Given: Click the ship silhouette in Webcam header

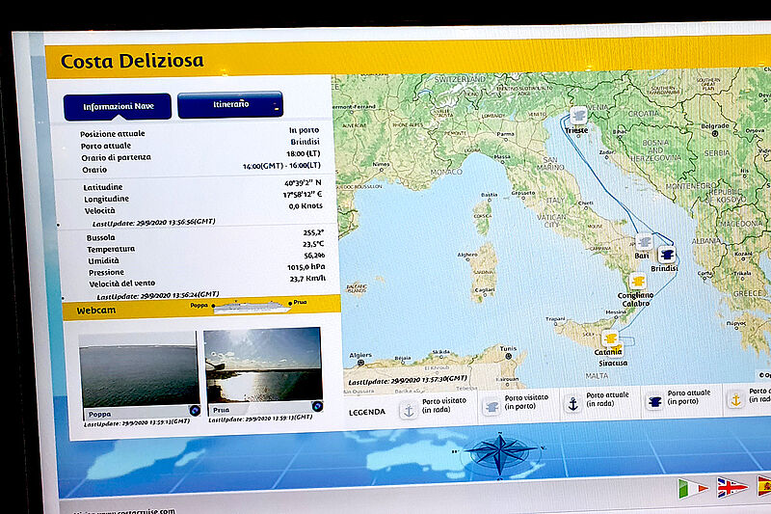Looking at the screenshot, I should point(252,307).
